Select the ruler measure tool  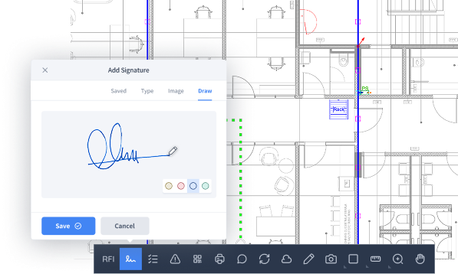(x=375, y=259)
